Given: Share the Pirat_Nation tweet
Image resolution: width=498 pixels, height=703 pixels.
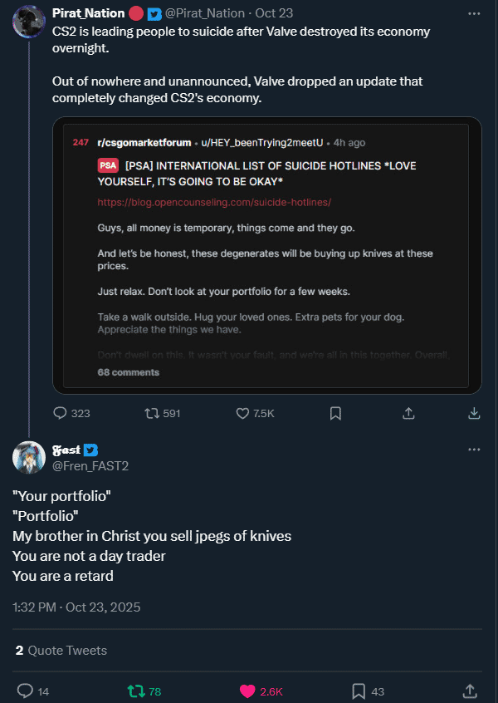Looking at the screenshot, I should (408, 413).
